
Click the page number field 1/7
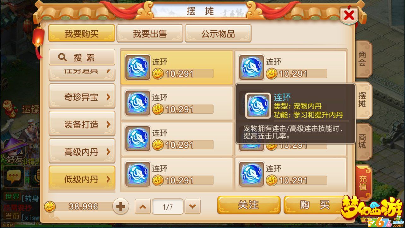167,207
